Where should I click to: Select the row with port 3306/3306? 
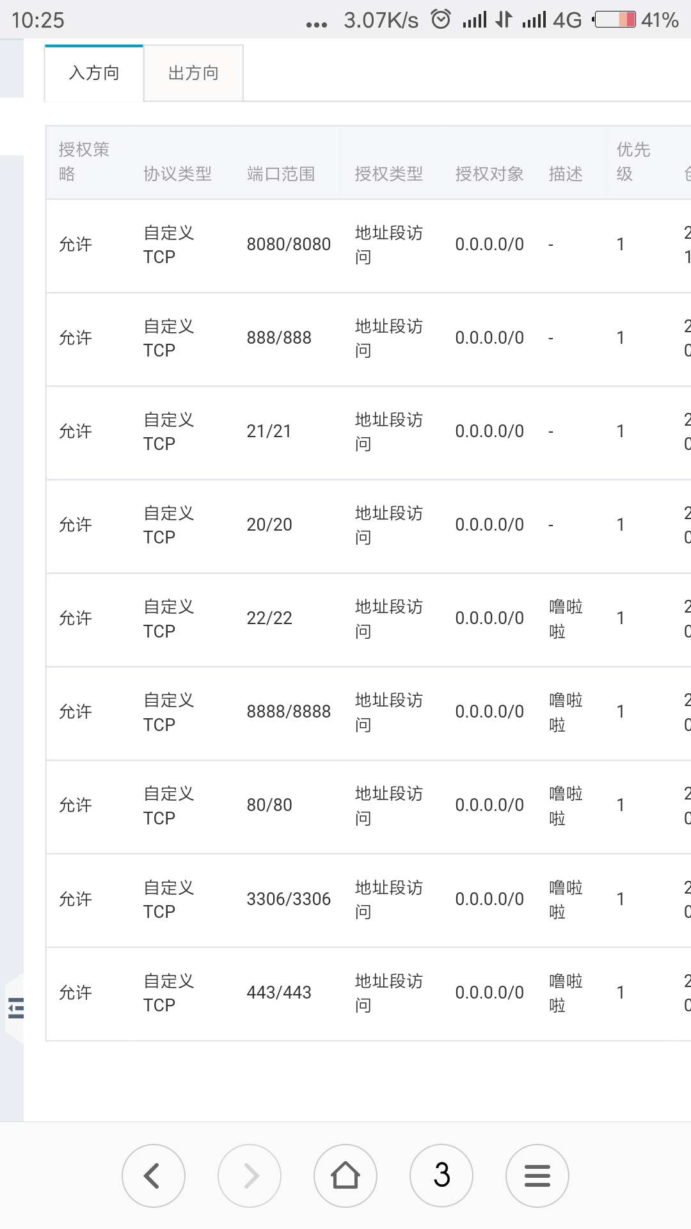(x=369, y=900)
